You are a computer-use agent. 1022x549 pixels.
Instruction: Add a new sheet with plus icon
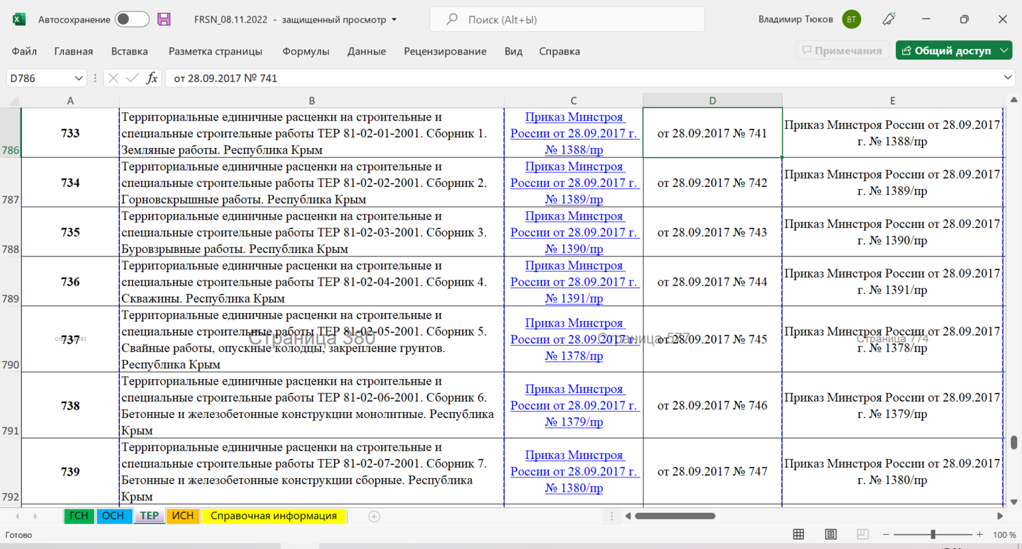click(x=374, y=516)
